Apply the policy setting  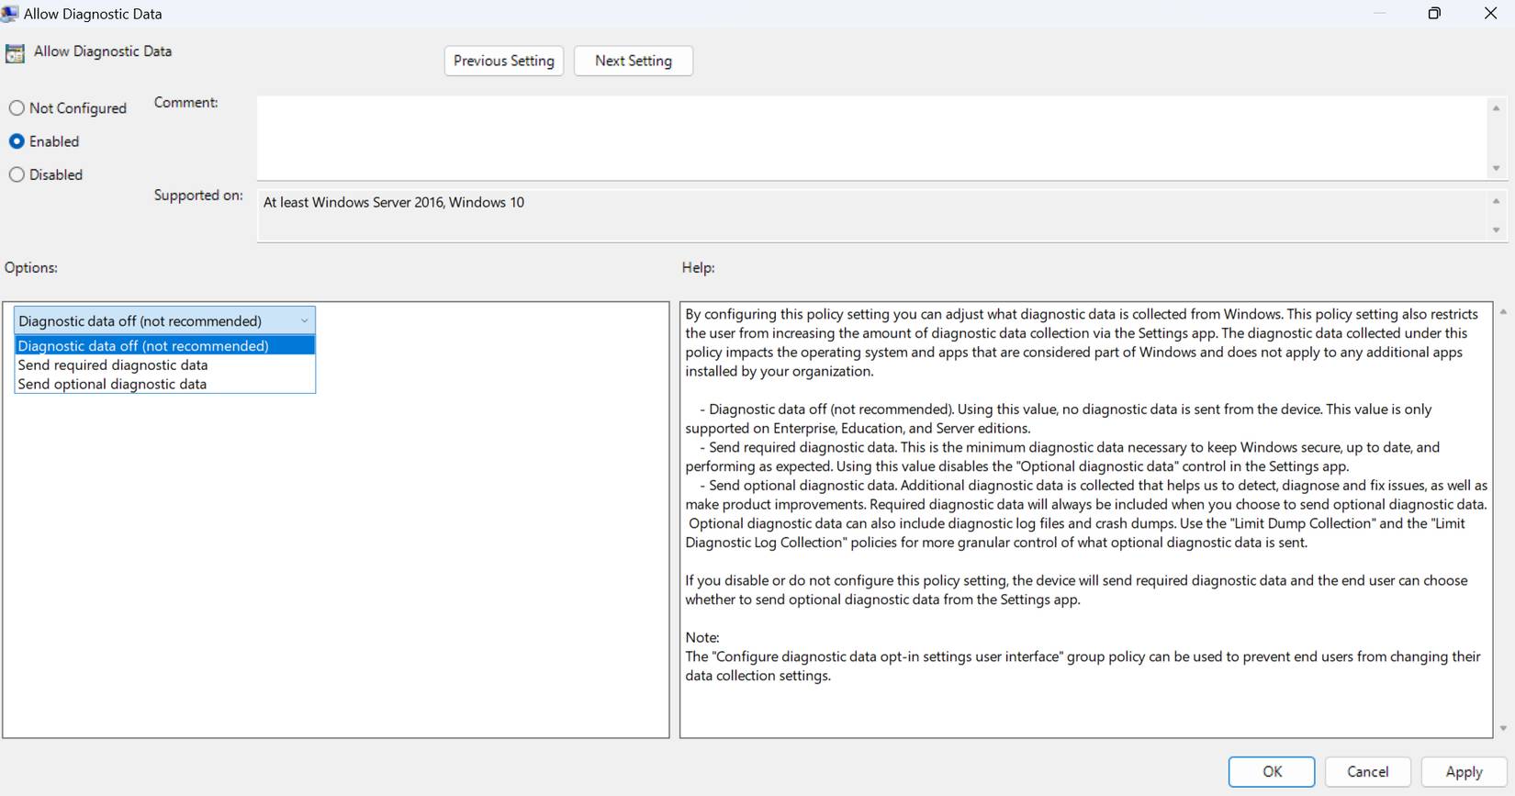(1464, 771)
